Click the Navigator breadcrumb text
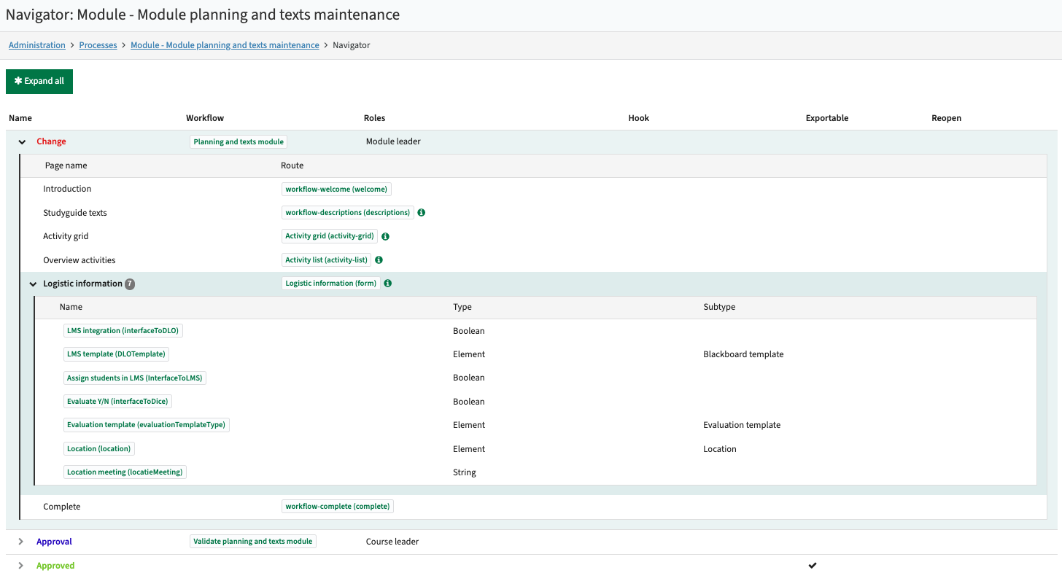The width and height of the screenshot is (1062, 581). (x=351, y=45)
